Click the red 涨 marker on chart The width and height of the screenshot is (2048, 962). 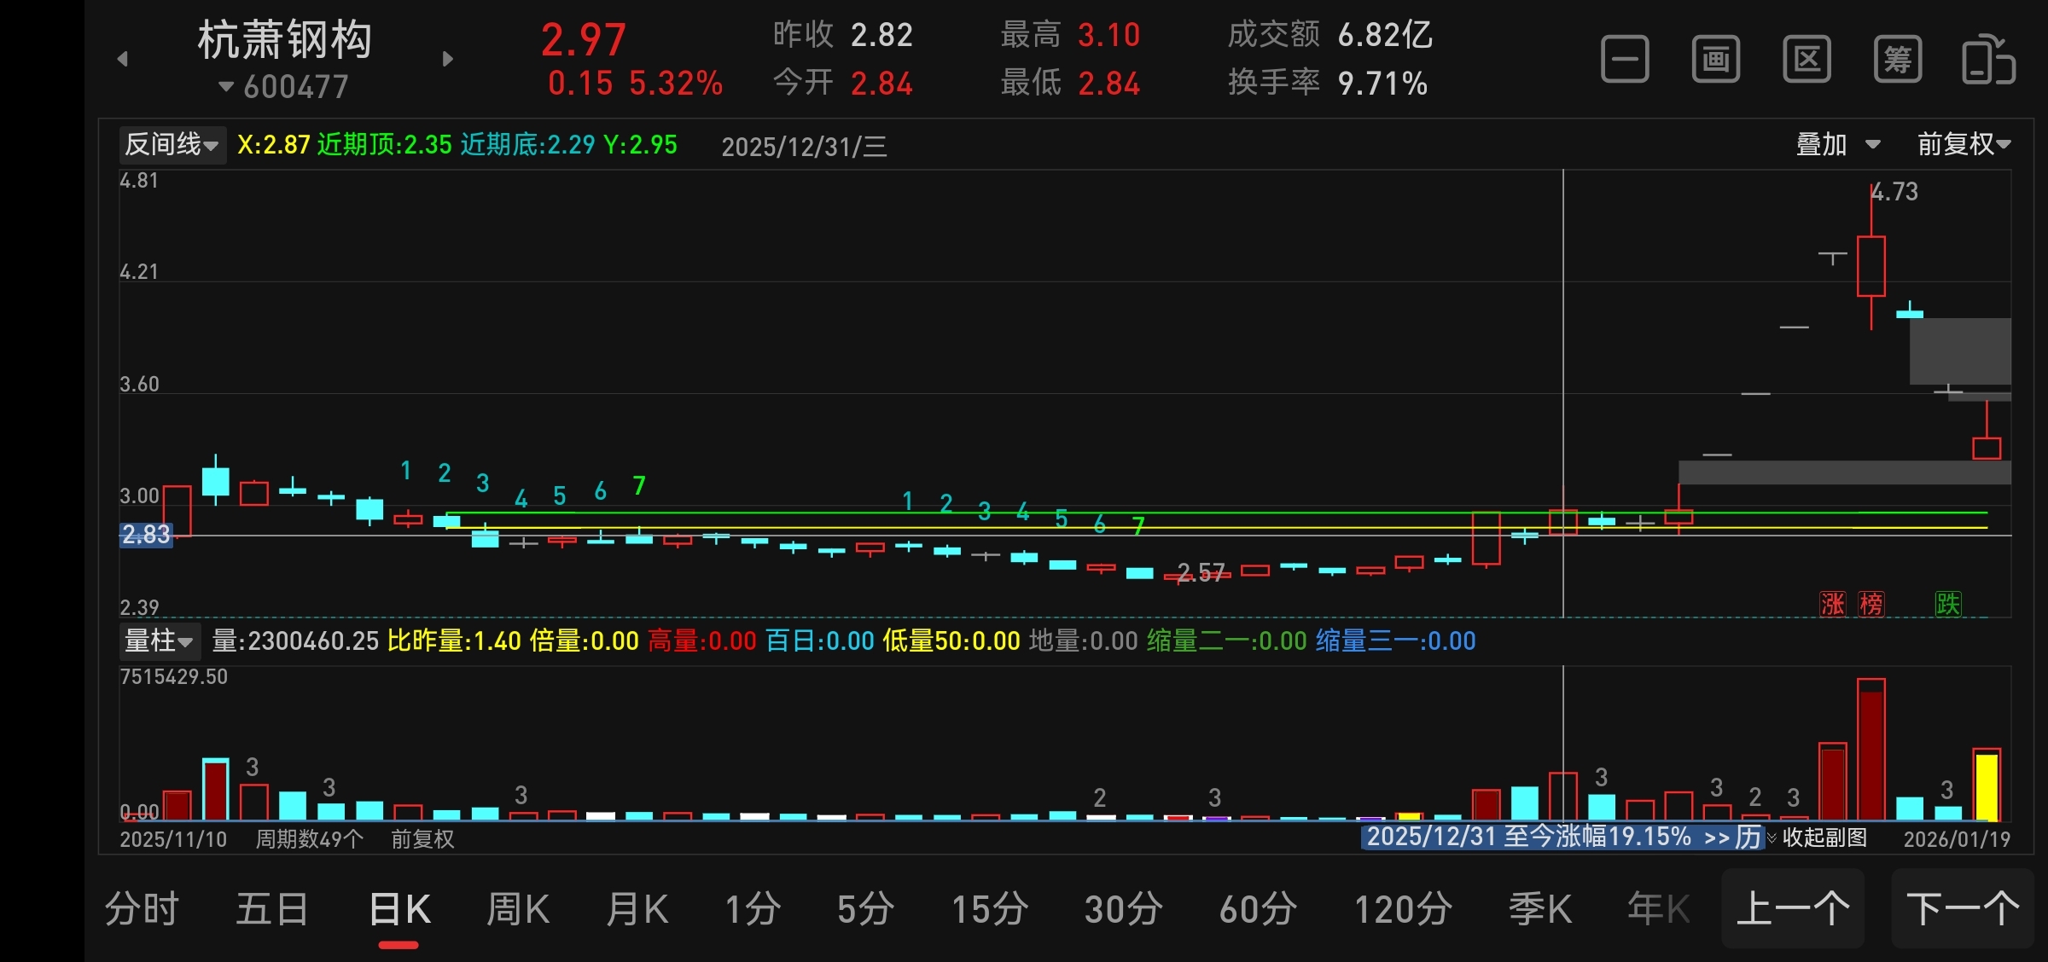pos(1832,604)
